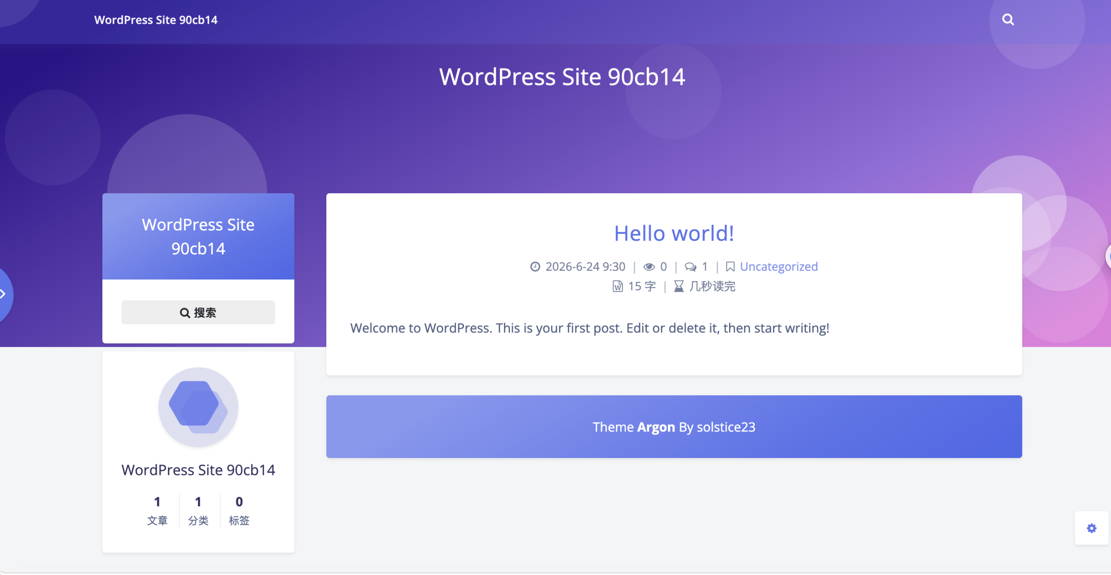Click the word count document icon
The width and height of the screenshot is (1111, 575).
click(618, 286)
